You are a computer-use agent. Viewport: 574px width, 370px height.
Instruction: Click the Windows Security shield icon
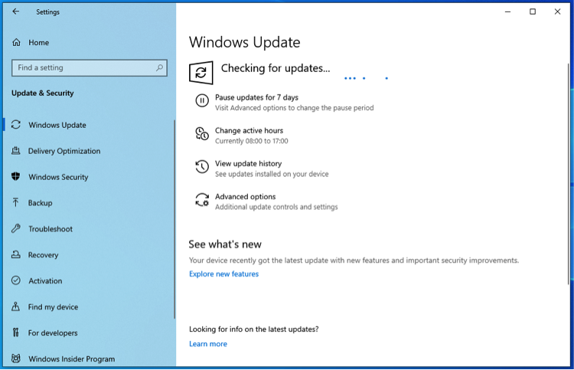click(16, 177)
